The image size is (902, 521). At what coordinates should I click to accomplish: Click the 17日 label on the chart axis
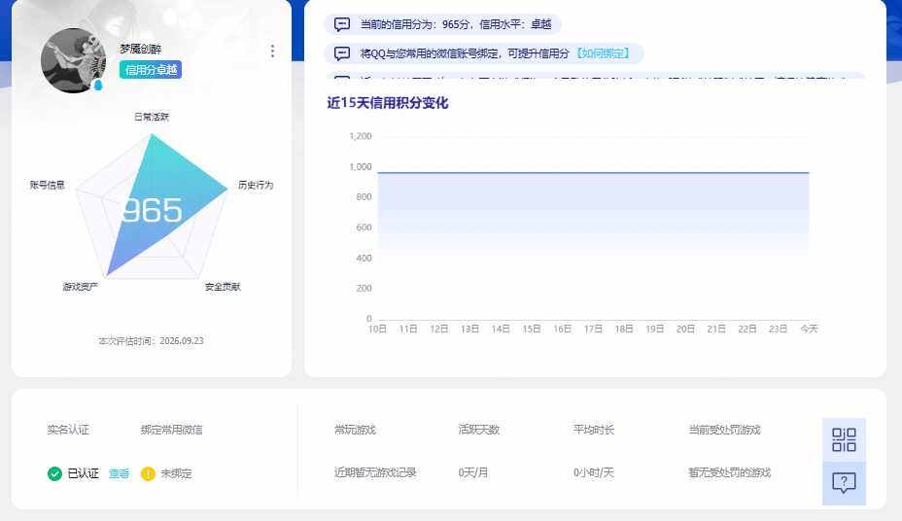(593, 329)
